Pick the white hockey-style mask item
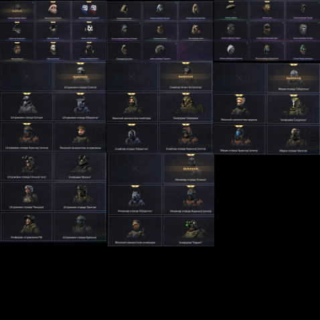Image resolution: width=320 pixels, height=320 pixels. point(53,51)
